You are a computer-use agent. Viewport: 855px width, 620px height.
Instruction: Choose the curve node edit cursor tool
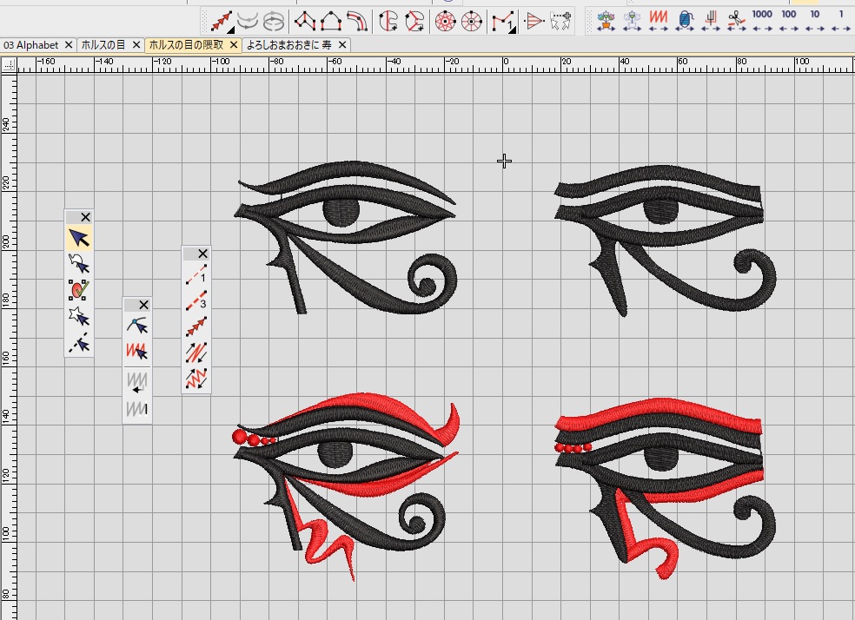pos(137,326)
